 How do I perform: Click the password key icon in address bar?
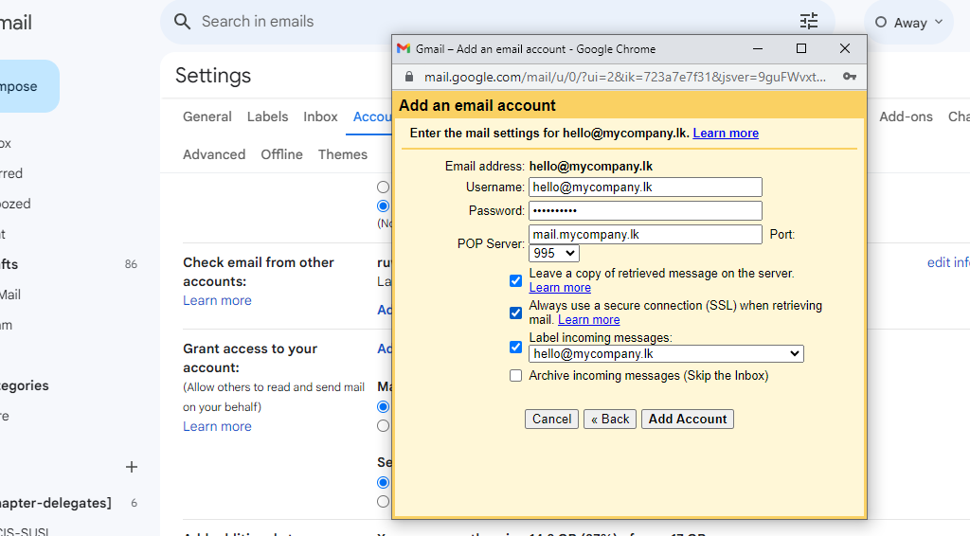850,77
